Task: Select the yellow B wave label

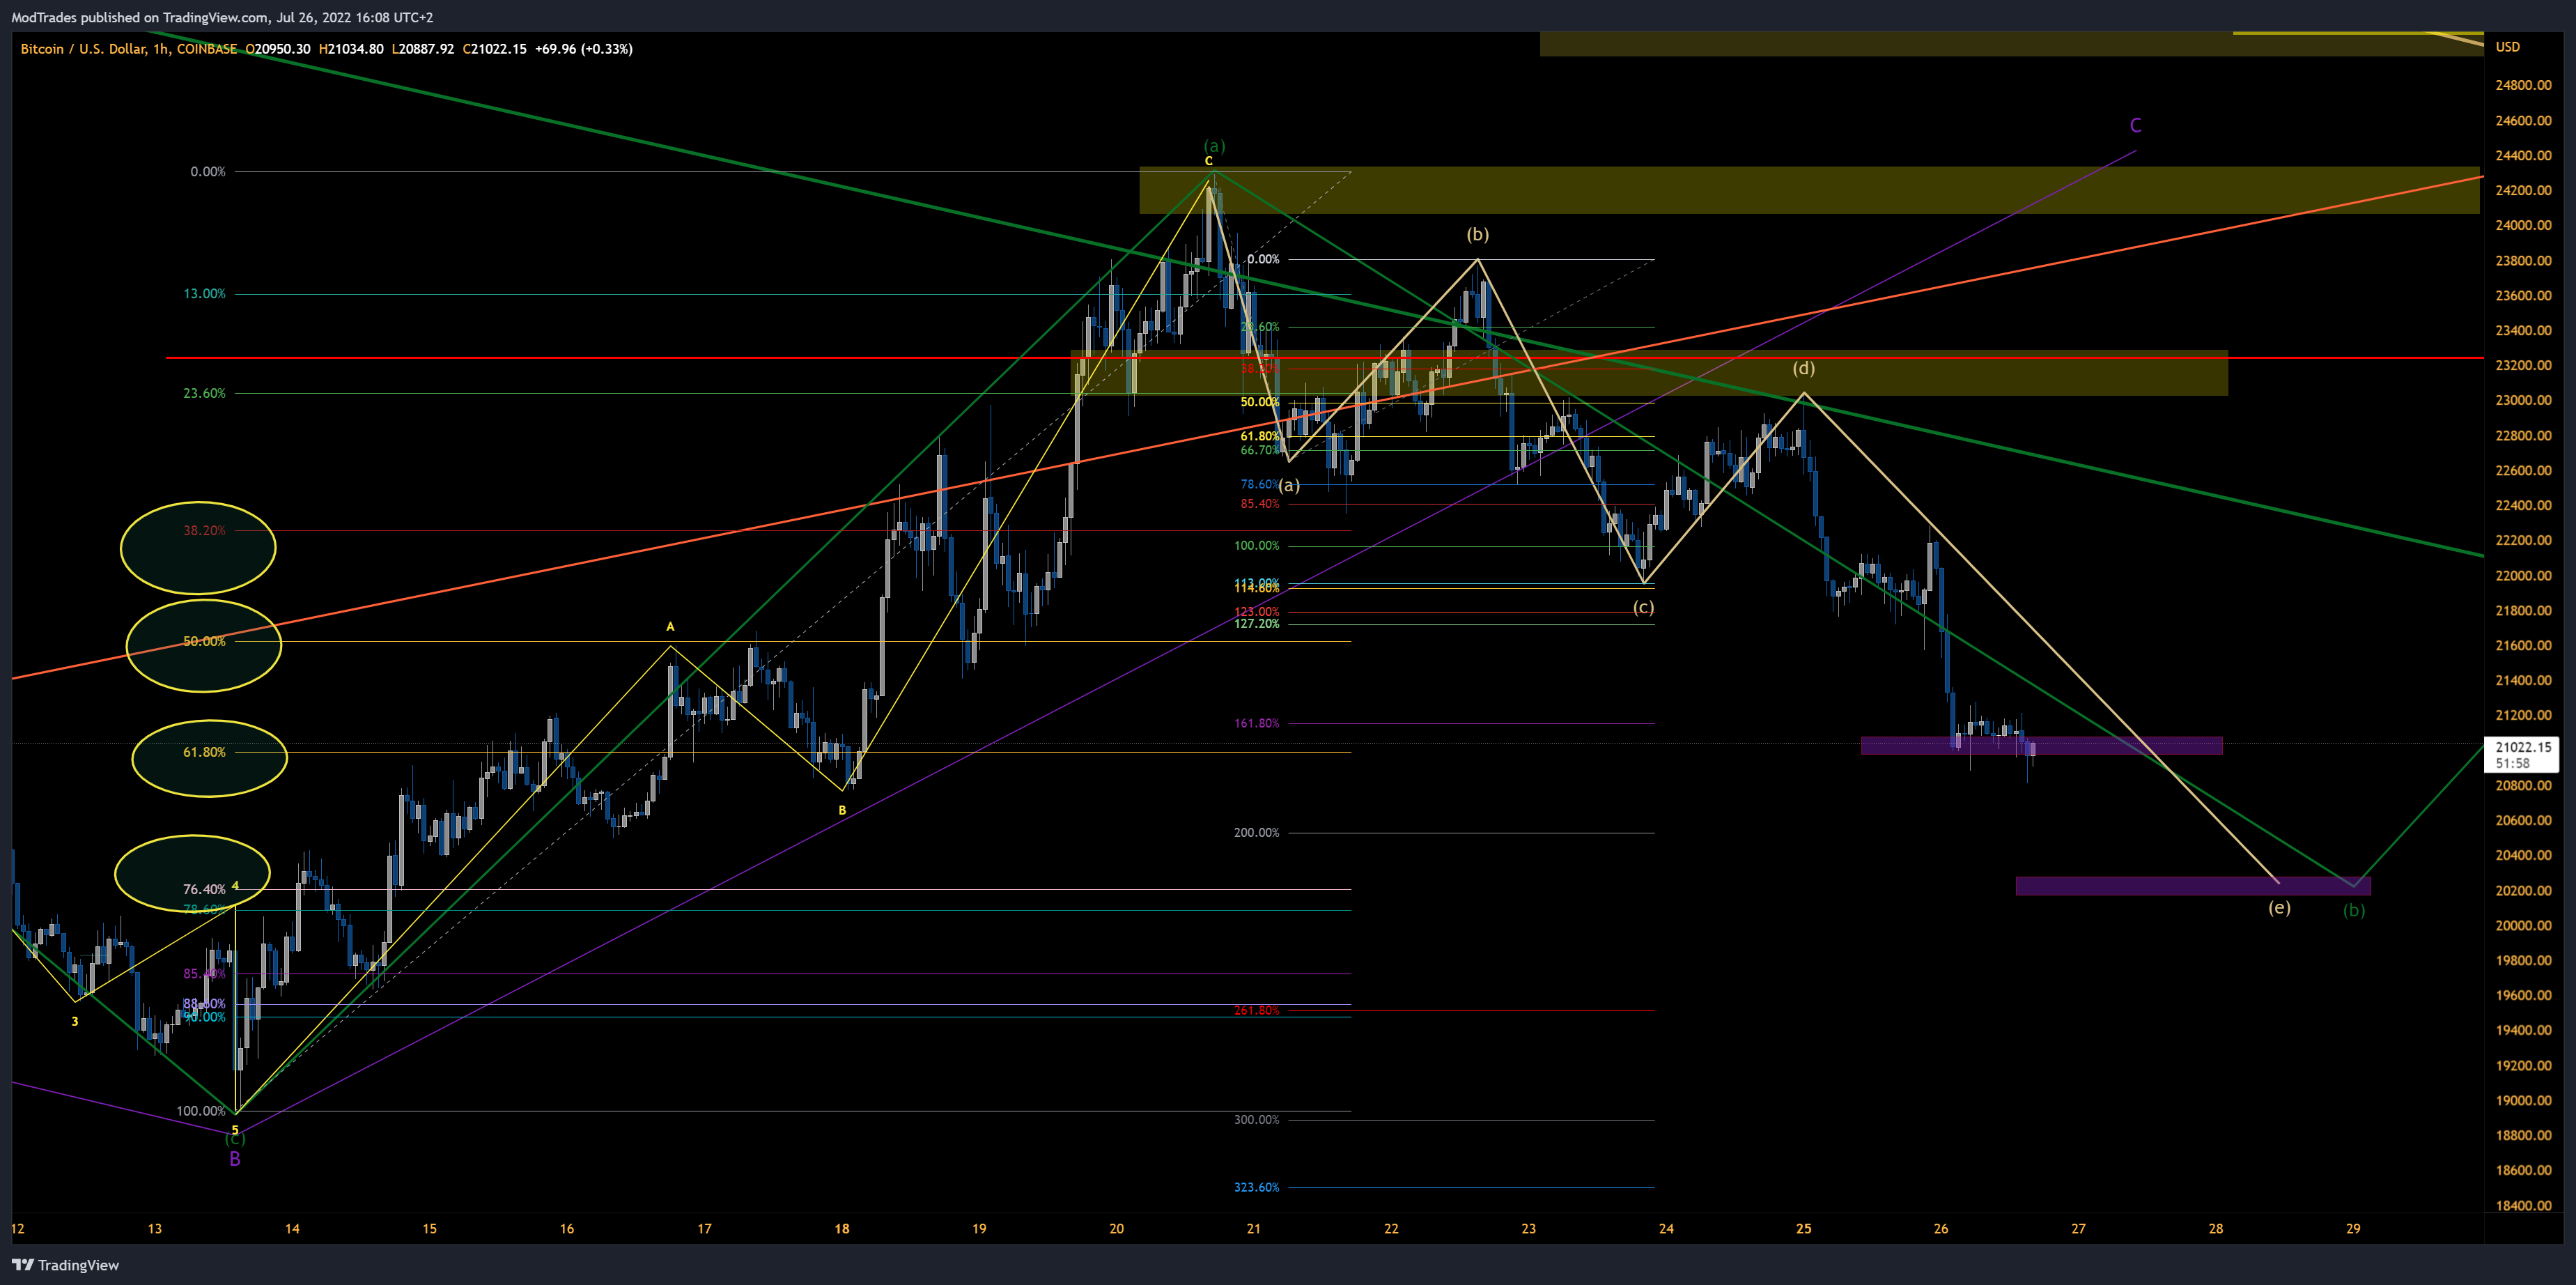Action: 842,810
